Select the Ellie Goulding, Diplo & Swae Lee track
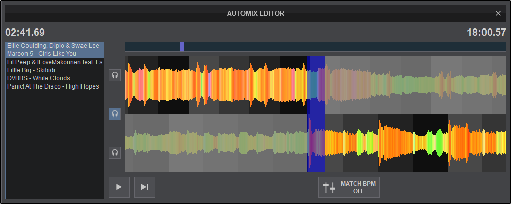The width and height of the screenshot is (511, 204). click(x=55, y=46)
